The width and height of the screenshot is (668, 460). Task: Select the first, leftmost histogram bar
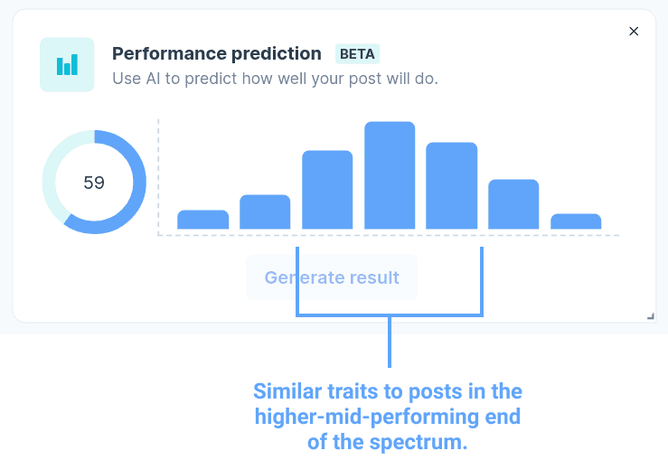click(x=203, y=220)
